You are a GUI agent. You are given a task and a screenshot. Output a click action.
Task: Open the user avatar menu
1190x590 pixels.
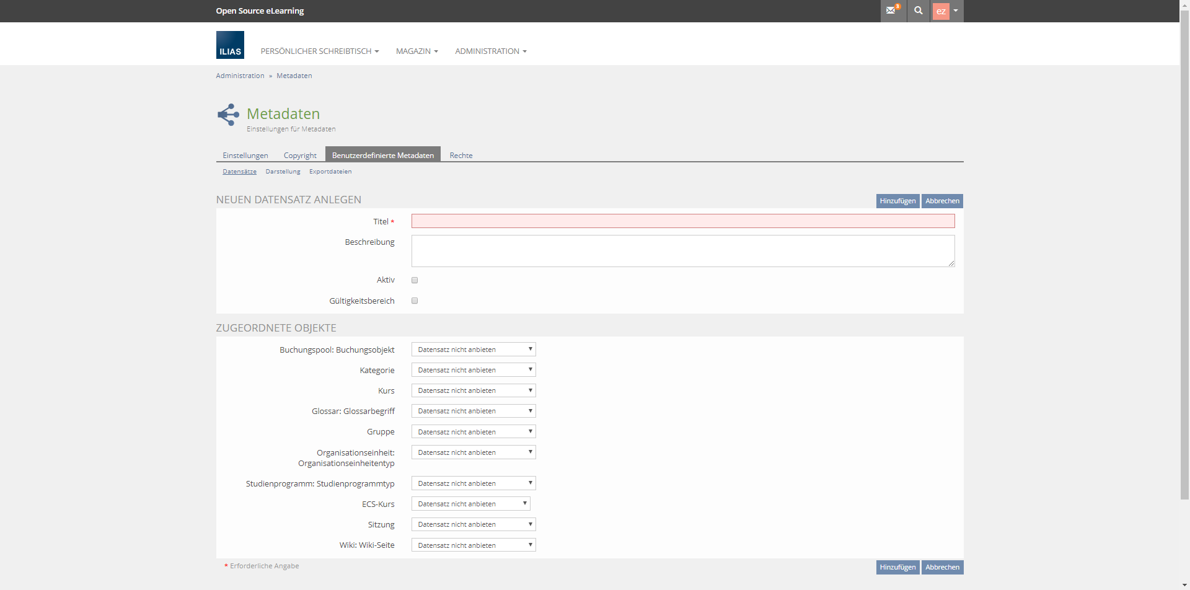coord(946,11)
